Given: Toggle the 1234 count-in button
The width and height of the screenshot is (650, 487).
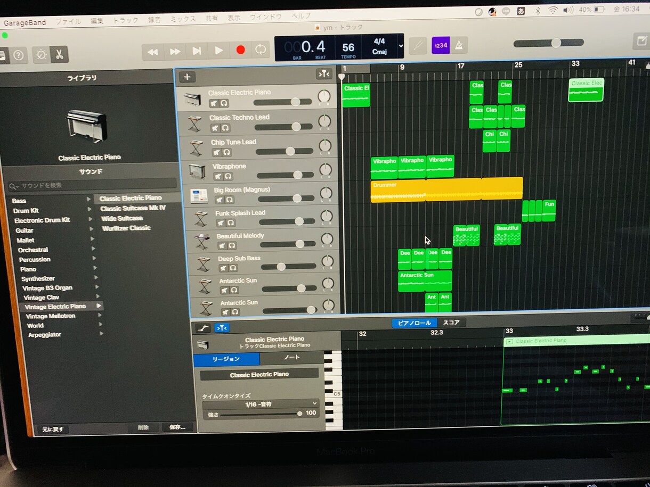Looking at the screenshot, I should tap(440, 45).
